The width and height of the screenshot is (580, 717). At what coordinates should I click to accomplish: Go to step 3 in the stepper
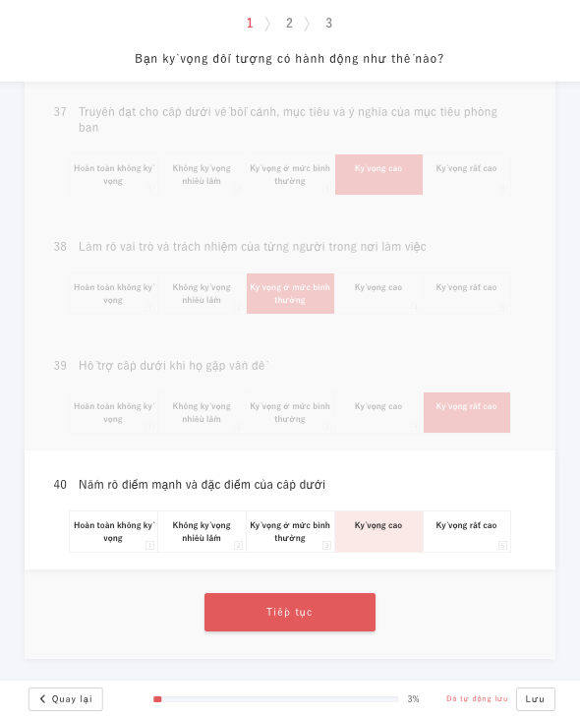click(328, 23)
